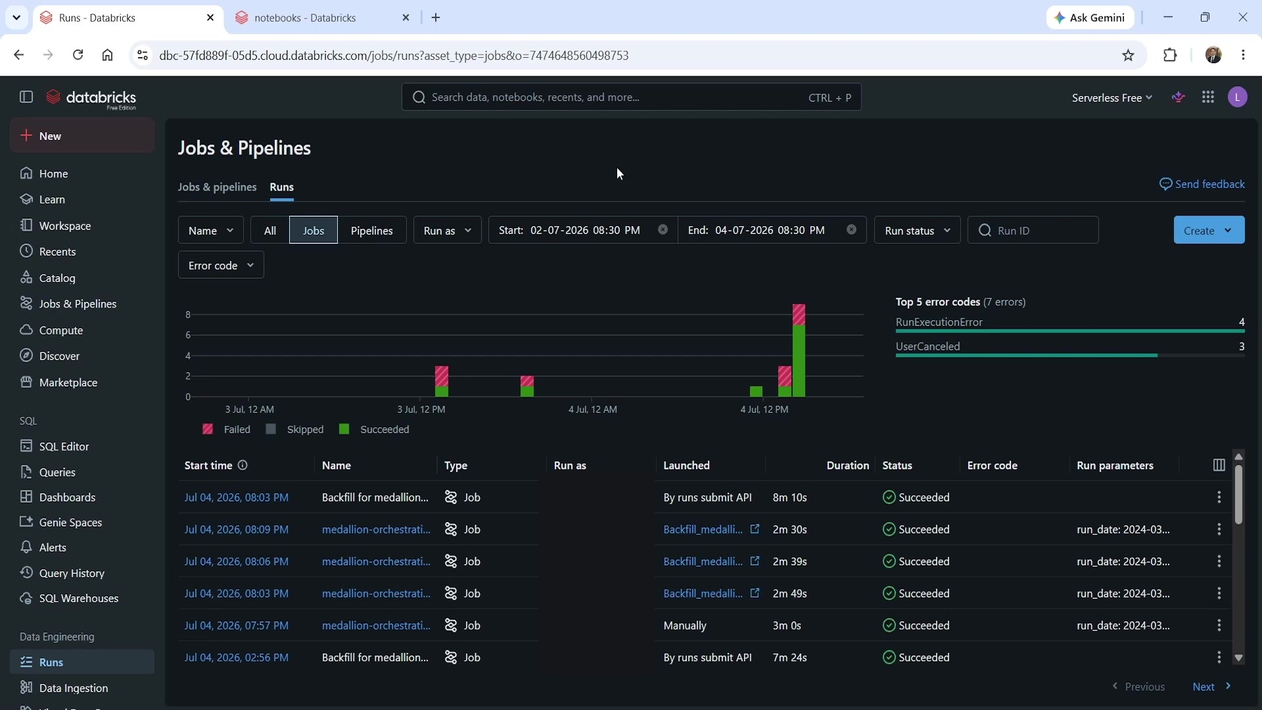Open actions menu for 08:09 PM run
1262x710 pixels.
coord(1219,529)
